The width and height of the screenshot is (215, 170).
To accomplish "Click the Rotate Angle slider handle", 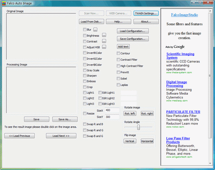I will click(x=138, y=127).
